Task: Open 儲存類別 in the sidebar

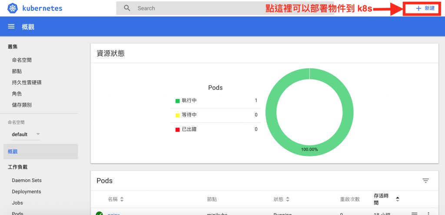Action: point(22,105)
